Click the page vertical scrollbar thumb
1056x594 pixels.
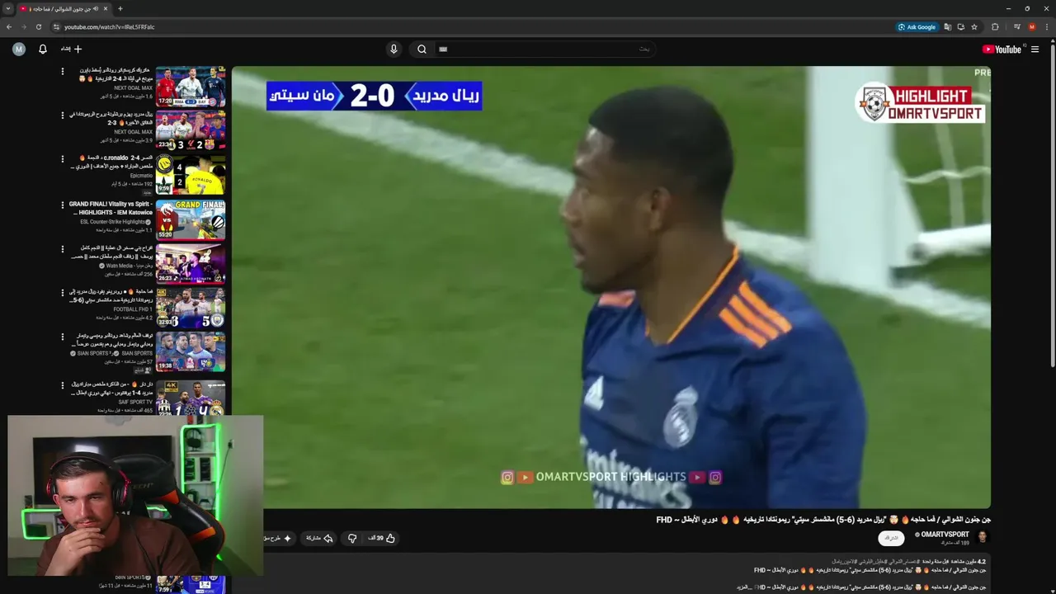click(x=1052, y=205)
